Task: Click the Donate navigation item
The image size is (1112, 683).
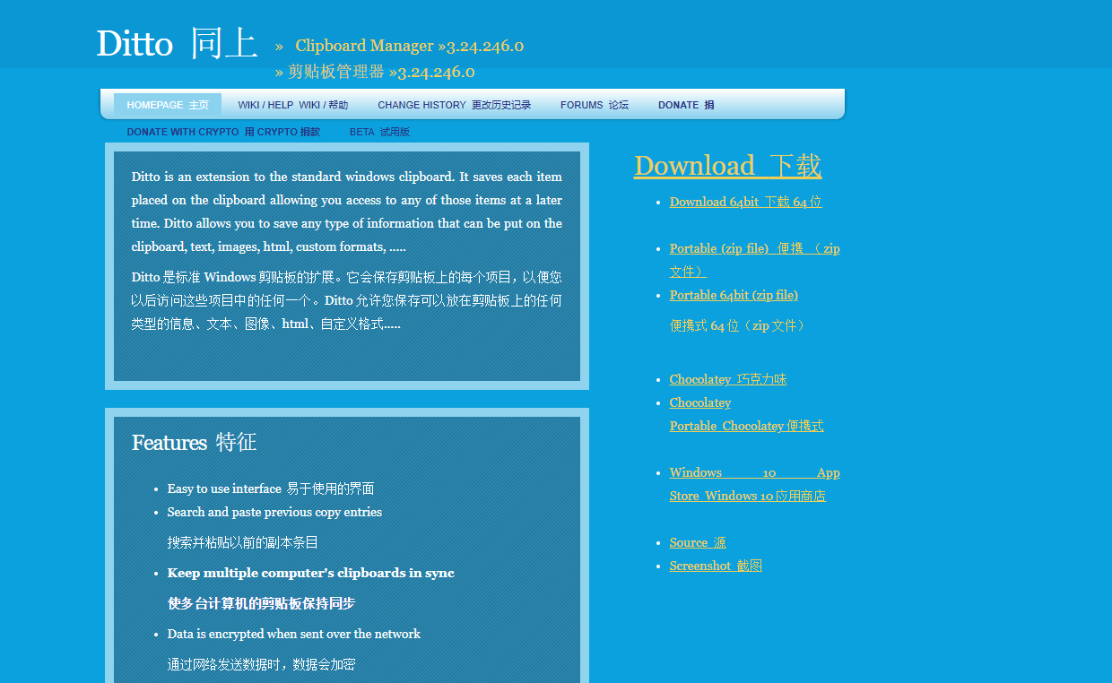Action: 686,105
